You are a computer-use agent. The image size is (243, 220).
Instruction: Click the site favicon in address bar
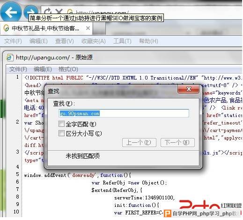pyautogui.click(x=70, y=12)
